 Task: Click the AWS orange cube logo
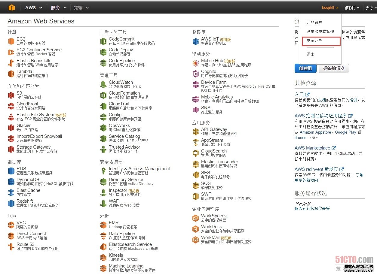click(12, 8)
